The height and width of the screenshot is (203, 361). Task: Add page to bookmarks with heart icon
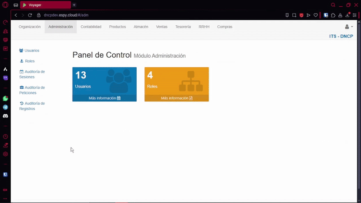[315, 15]
